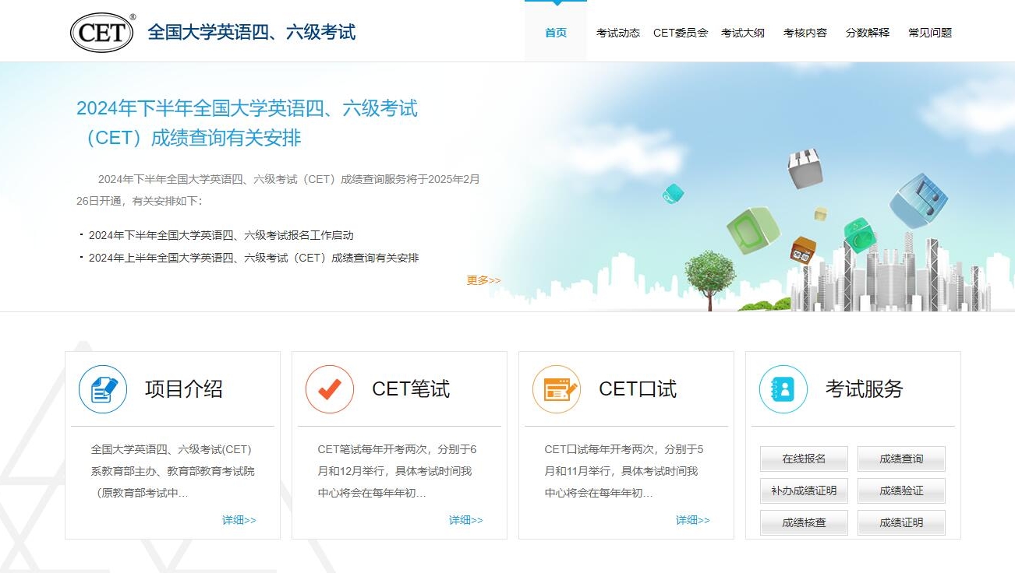Click the 在线报名 button
This screenshot has width=1015, height=573.
click(803, 459)
